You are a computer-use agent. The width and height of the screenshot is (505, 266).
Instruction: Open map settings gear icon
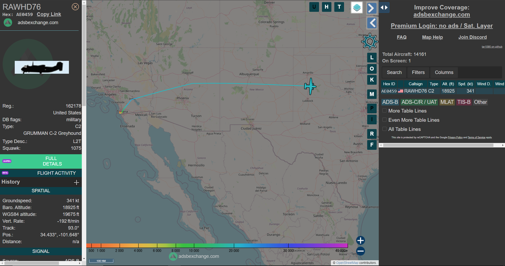point(370,41)
